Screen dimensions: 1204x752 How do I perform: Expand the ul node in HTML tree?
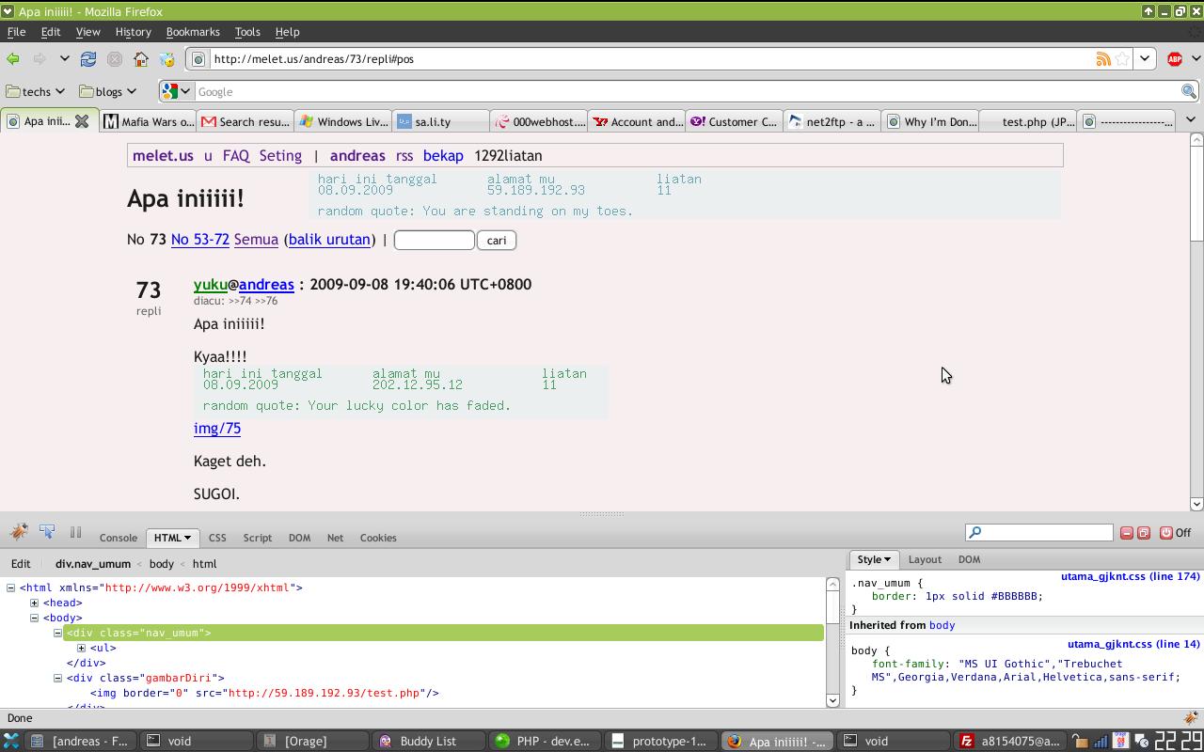tap(81, 648)
